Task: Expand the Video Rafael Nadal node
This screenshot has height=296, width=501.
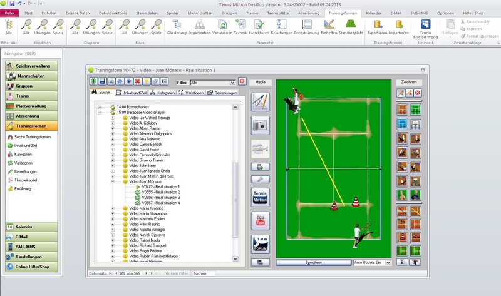Action: coord(113,242)
